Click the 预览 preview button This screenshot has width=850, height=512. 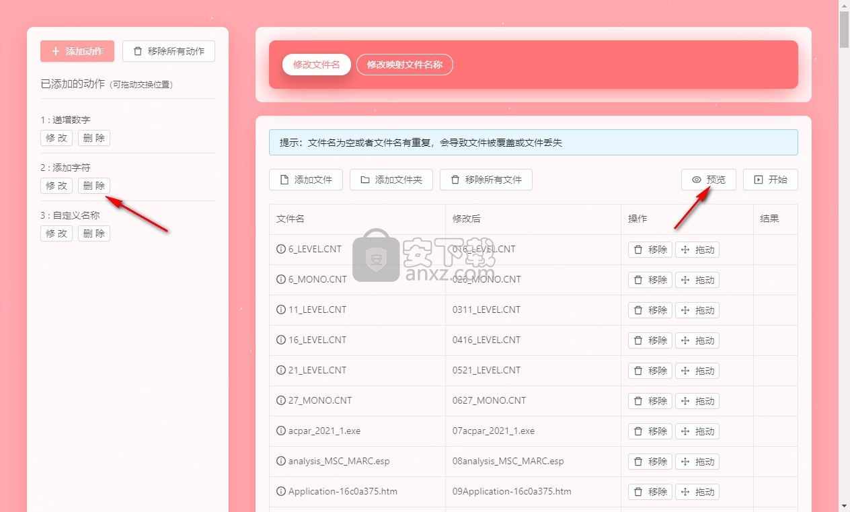(x=709, y=180)
